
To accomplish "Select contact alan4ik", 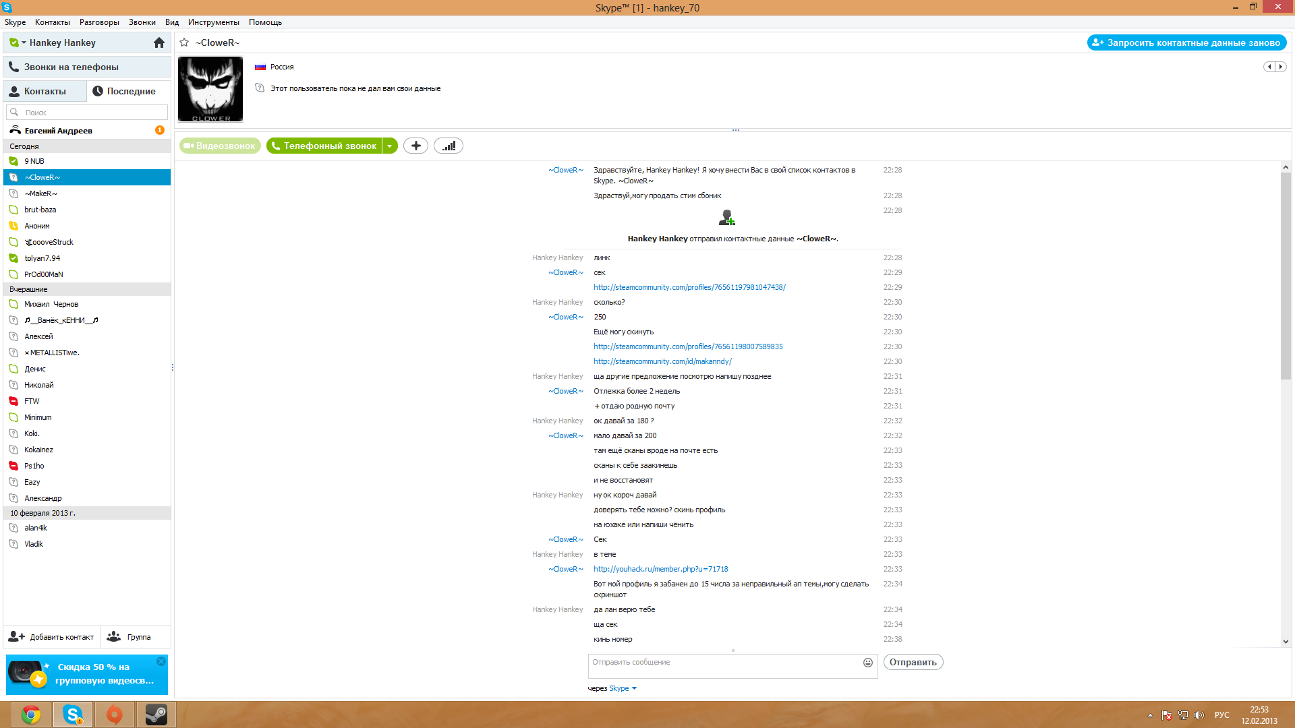I will (x=87, y=528).
